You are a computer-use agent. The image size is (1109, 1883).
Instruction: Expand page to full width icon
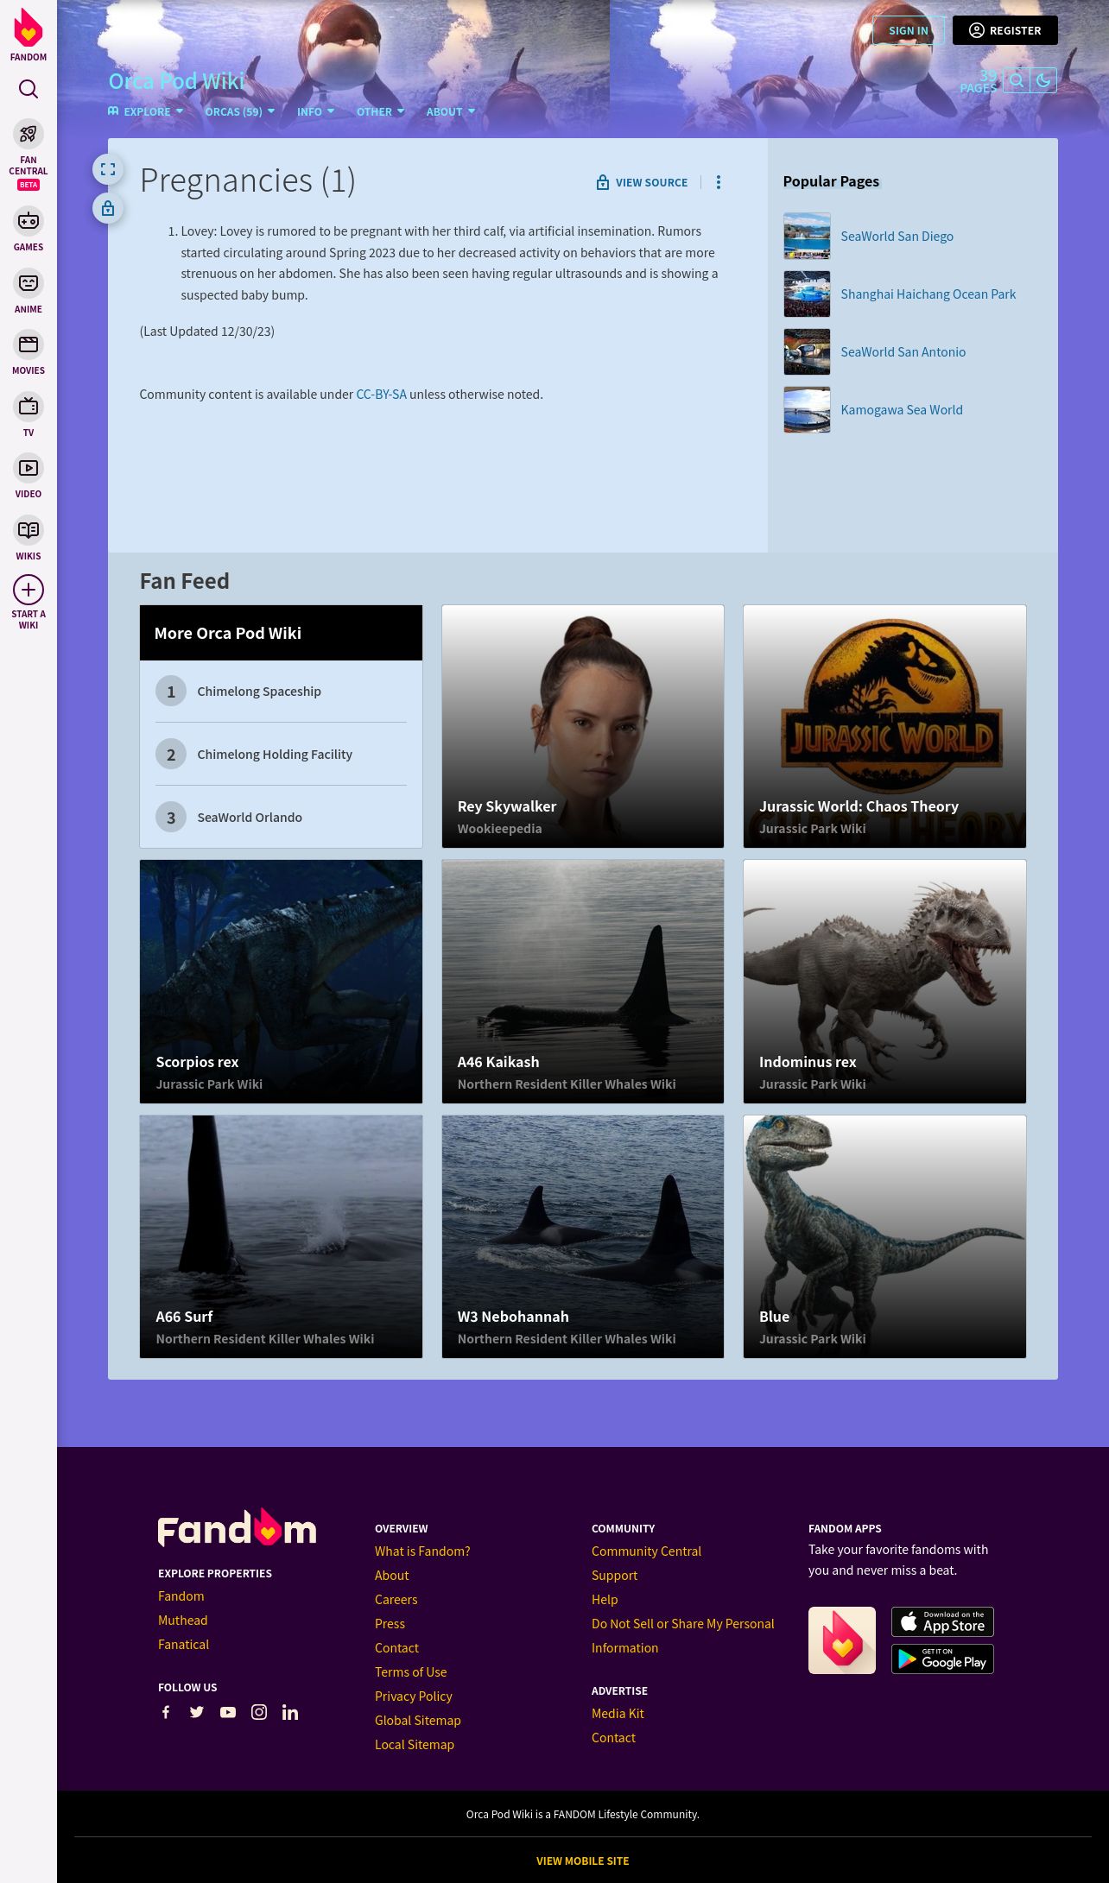108,169
